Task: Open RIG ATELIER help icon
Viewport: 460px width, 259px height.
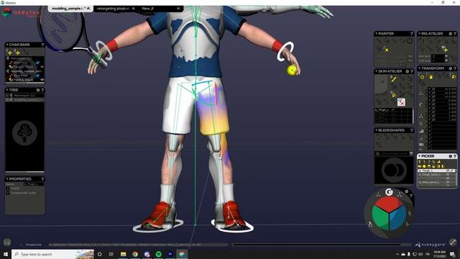Action: (455, 34)
